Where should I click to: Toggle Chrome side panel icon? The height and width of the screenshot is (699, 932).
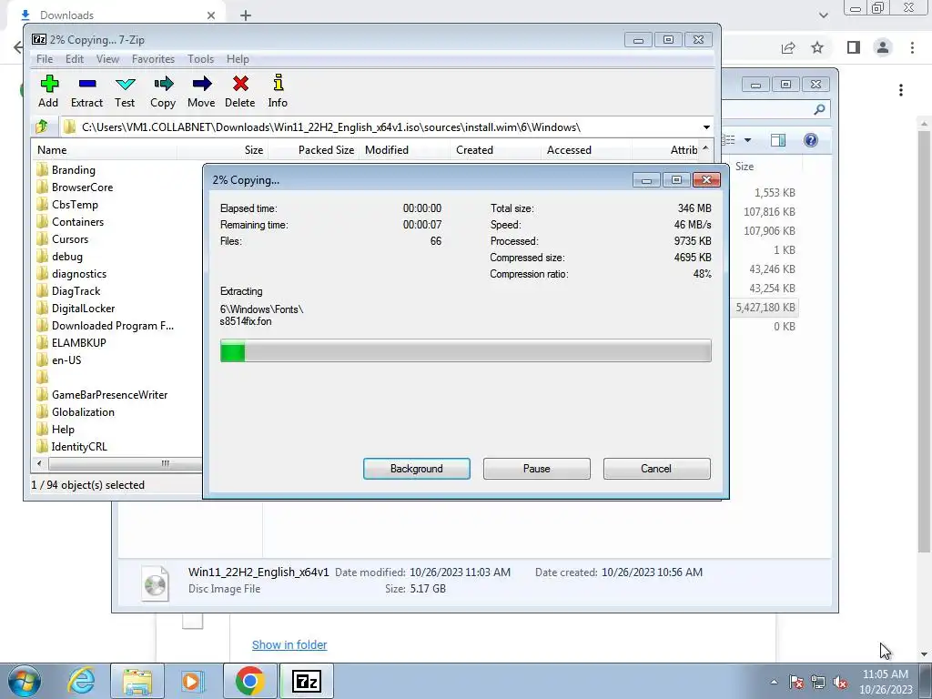(x=854, y=47)
